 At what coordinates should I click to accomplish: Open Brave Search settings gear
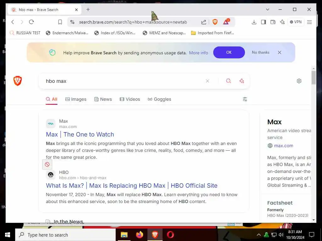coord(299,81)
